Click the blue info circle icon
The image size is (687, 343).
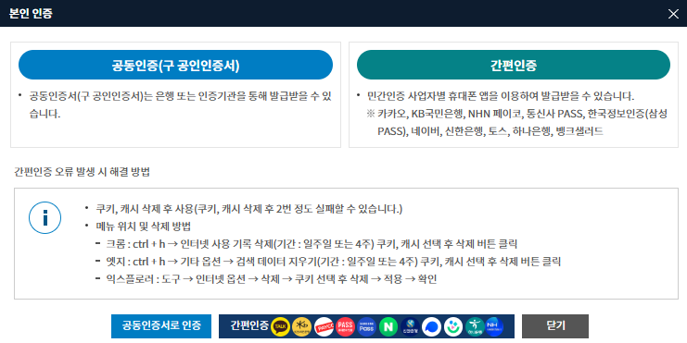pyautogui.click(x=45, y=217)
